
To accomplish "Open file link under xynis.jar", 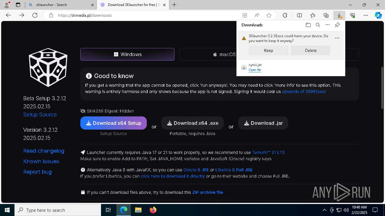I will [255, 70].
